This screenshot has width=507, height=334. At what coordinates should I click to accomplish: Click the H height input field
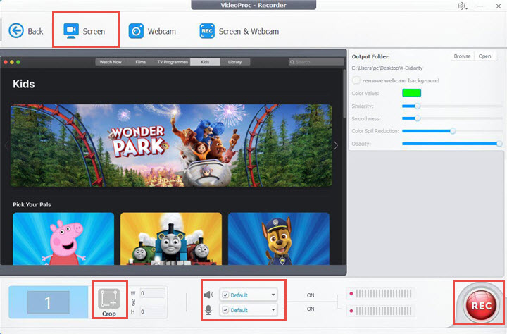point(153,311)
